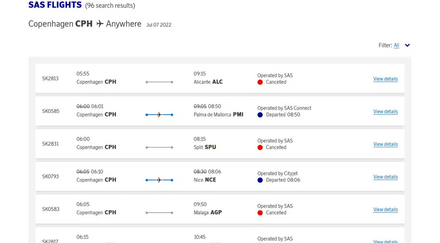The width and height of the screenshot is (440, 243).
Task: View details for SK0793 to Nice
Action: click(x=385, y=177)
